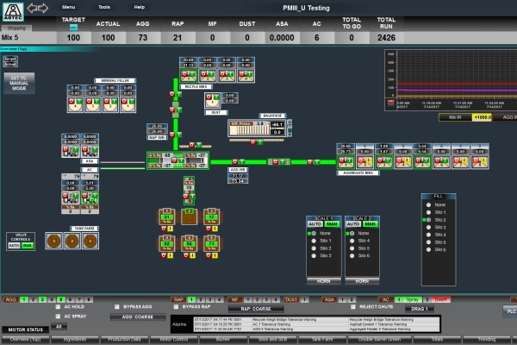Switch to the Ingredients tab

[75, 339]
